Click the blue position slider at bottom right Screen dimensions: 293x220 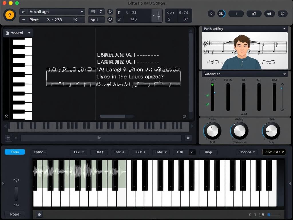coord(268,214)
